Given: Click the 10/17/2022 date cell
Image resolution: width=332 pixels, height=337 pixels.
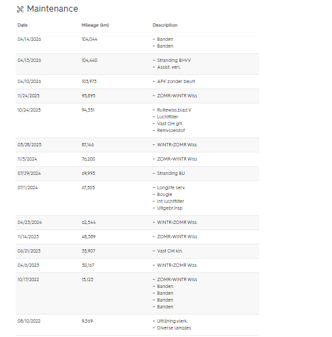Looking at the screenshot, I should (28, 280).
